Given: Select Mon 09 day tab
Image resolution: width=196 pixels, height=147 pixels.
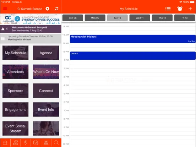Looking at the screenshot, I should [x=95, y=18].
